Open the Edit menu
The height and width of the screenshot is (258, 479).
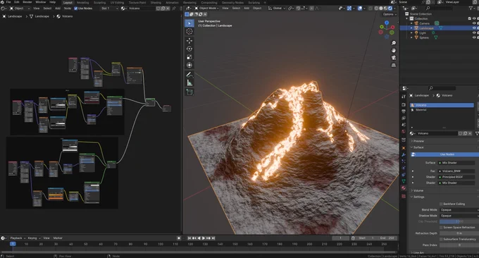point(16,2)
